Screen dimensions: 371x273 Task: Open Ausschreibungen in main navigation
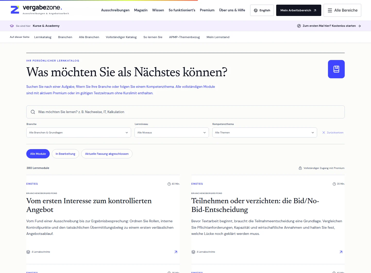point(115,10)
